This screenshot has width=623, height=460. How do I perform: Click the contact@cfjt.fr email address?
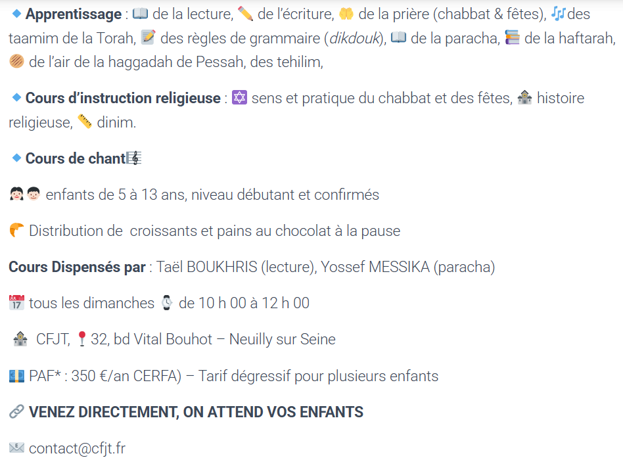click(77, 448)
